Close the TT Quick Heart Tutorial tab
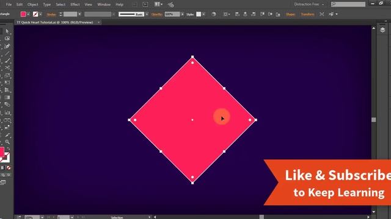391x219 pixels. click(x=99, y=23)
